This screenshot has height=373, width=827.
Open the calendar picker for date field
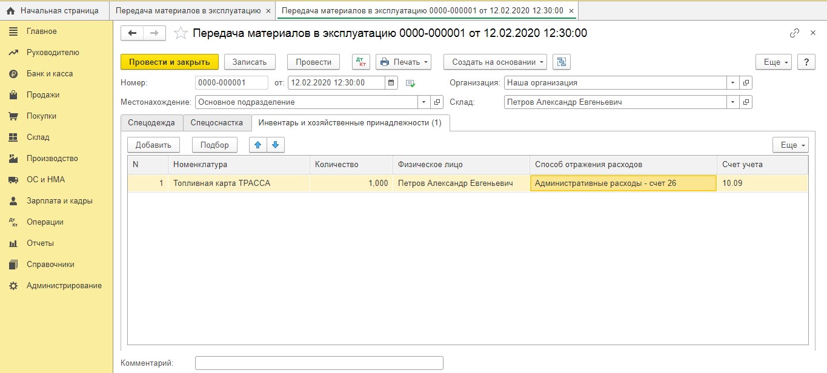[391, 83]
